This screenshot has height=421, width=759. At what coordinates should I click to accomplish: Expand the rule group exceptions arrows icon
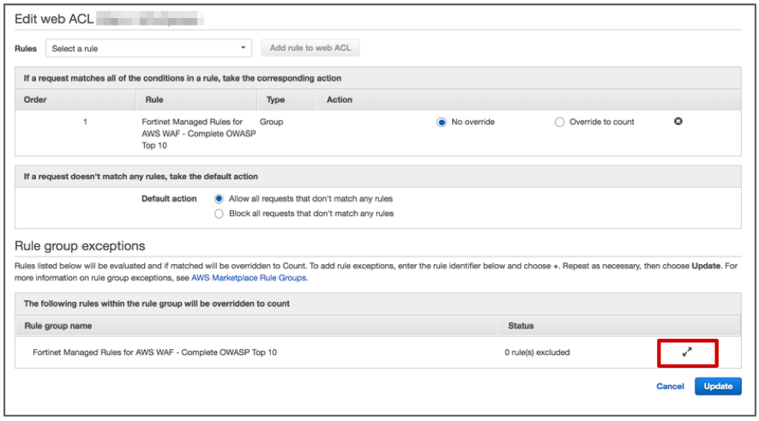click(687, 352)
